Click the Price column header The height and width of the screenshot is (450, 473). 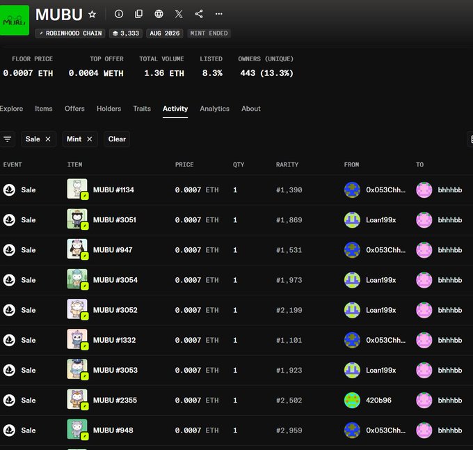coord(184,164)
